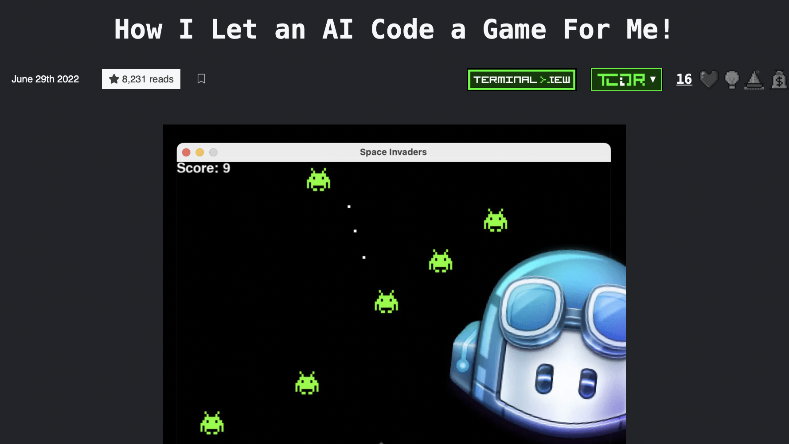789x444 pixels.
Task: Click the 8,231 reads button
Action: 141,79
